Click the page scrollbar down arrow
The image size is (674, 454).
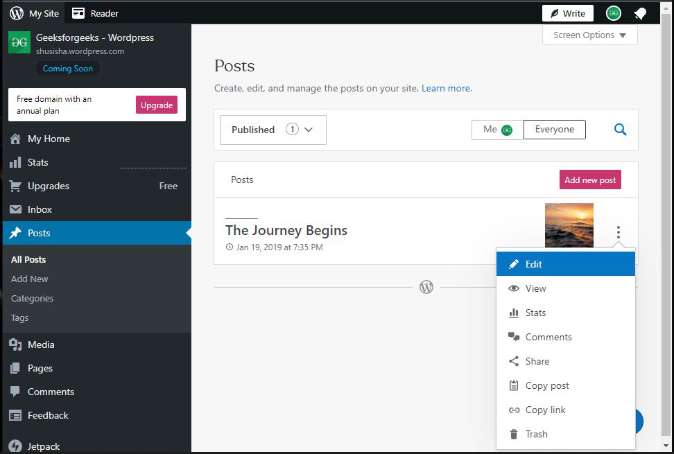pyautogui.click(x=666, y=446)
